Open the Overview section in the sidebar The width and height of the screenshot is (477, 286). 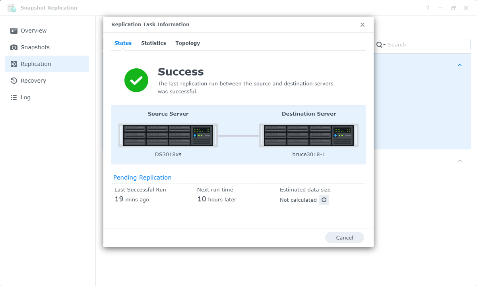point(33,31)
